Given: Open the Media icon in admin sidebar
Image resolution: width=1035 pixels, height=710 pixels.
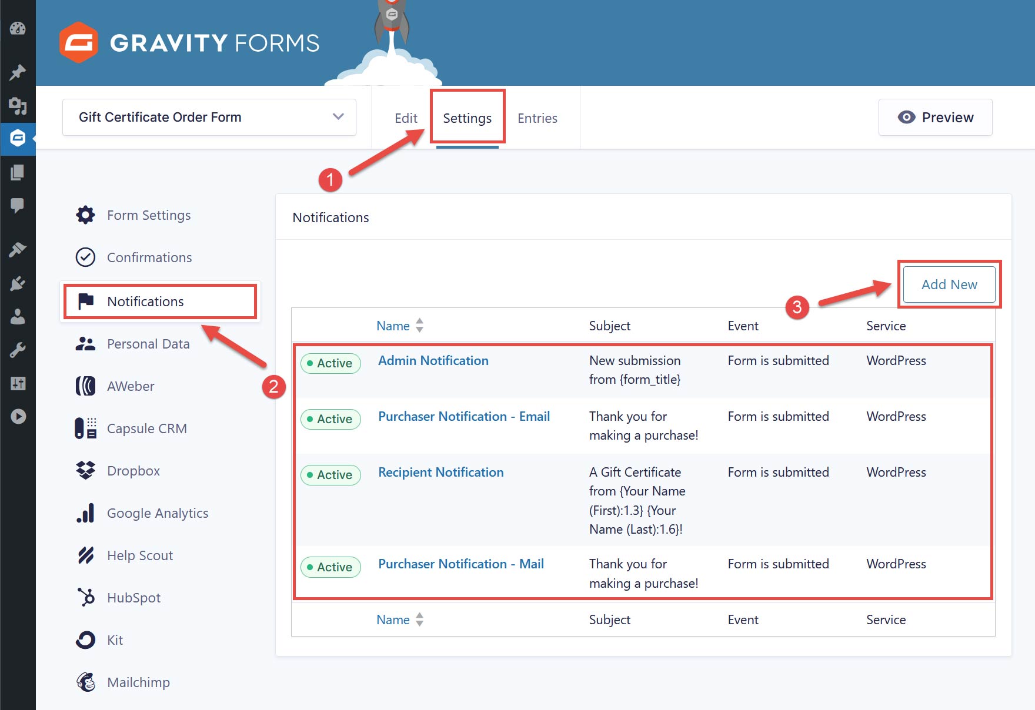Looking at the screenshot, I should click(x=18, y=106).
